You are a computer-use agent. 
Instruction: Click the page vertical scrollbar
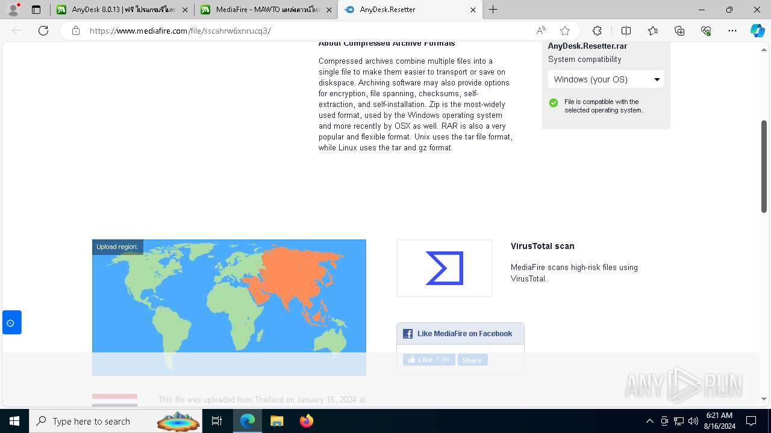764,167
